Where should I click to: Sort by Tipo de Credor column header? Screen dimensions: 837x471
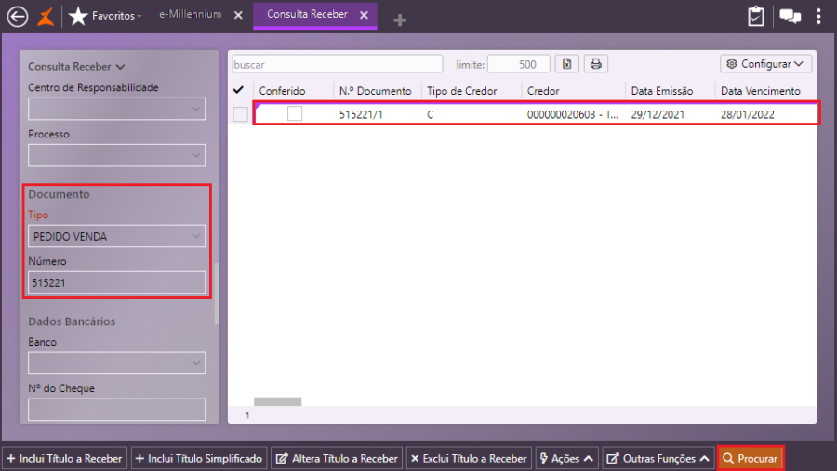[x=461, y=91]
